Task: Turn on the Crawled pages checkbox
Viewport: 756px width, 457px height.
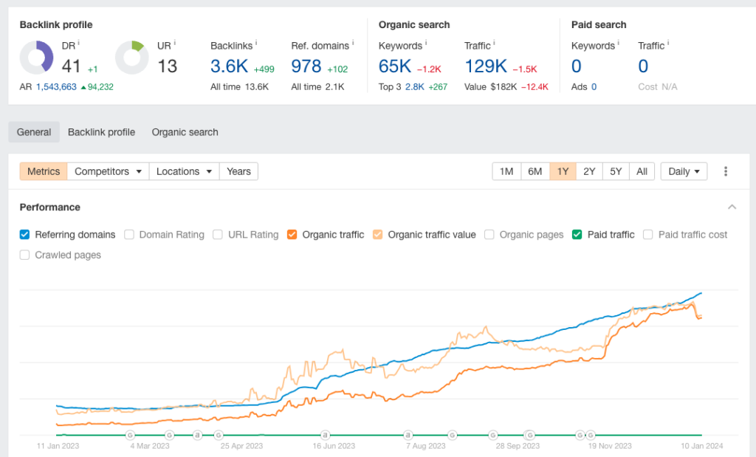Action: point(25,255)
